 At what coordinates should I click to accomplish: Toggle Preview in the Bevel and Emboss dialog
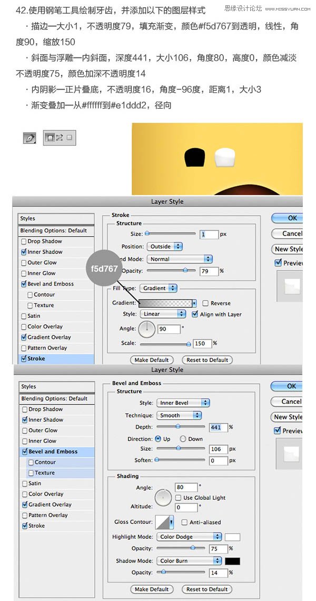pyautogui.click(x=278, y=431)
